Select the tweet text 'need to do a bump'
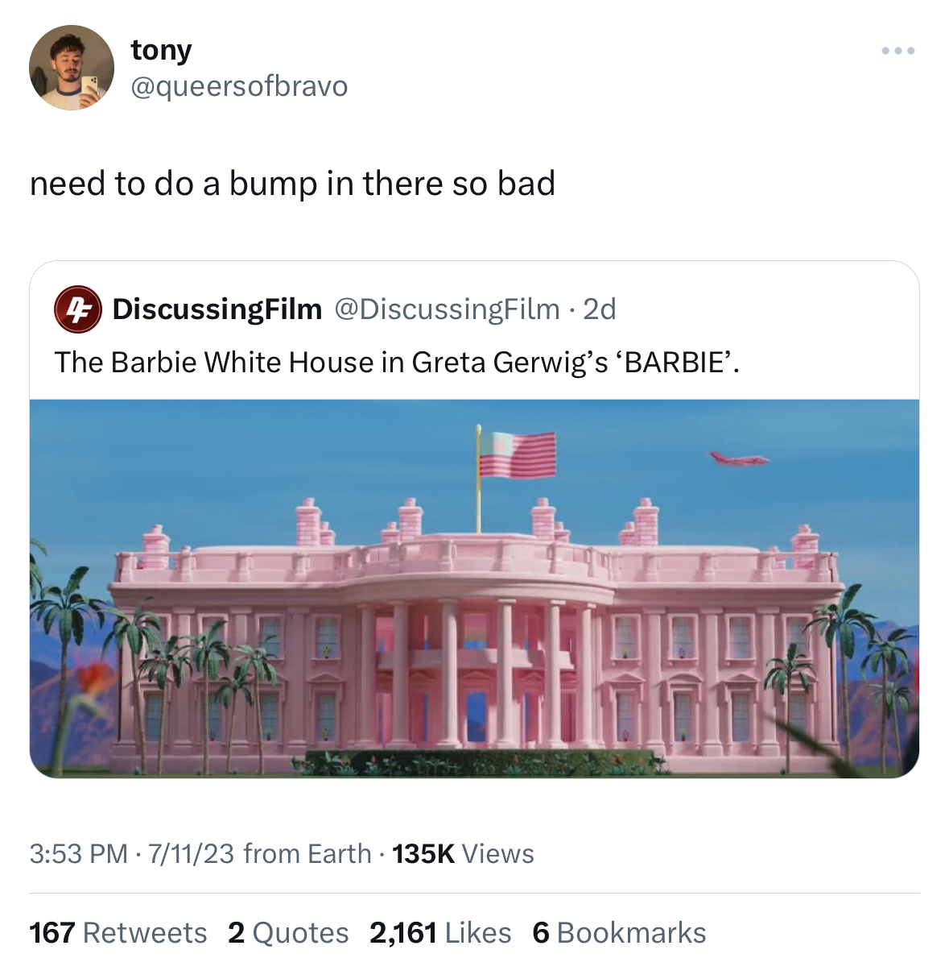The image size is (949, 958). click(x=173, y=183)
